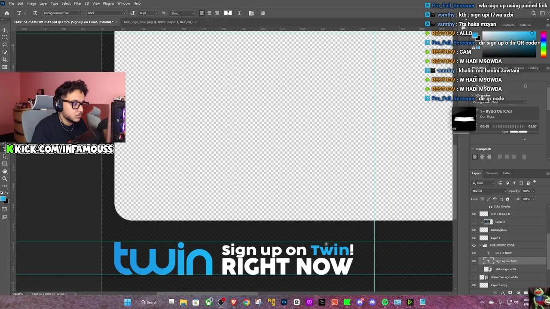Pick a shade in the blue color field
Viewport: 550px width, 309px height.
[x=509, y=45]
